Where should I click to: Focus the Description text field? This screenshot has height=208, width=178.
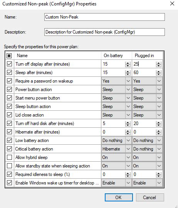[104, 32]
